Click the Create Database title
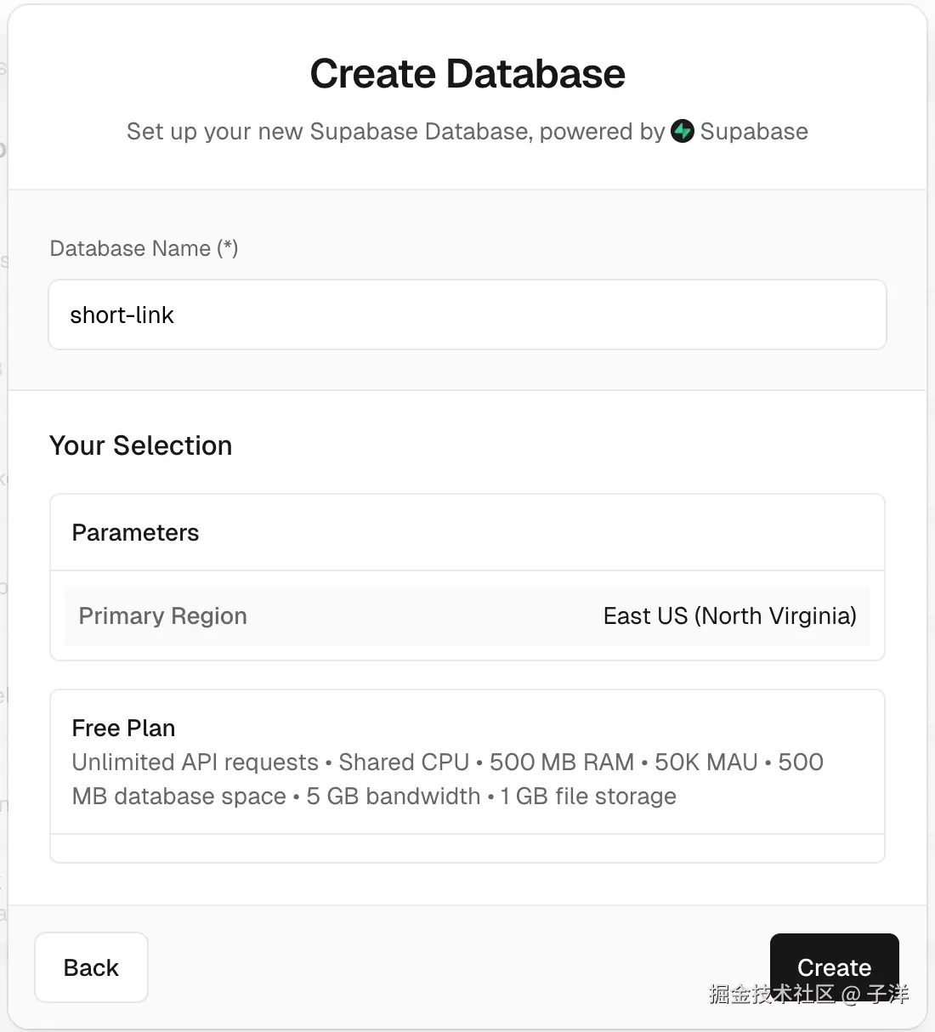This screenshot has width=935, height=1032. tap(467, 74)
